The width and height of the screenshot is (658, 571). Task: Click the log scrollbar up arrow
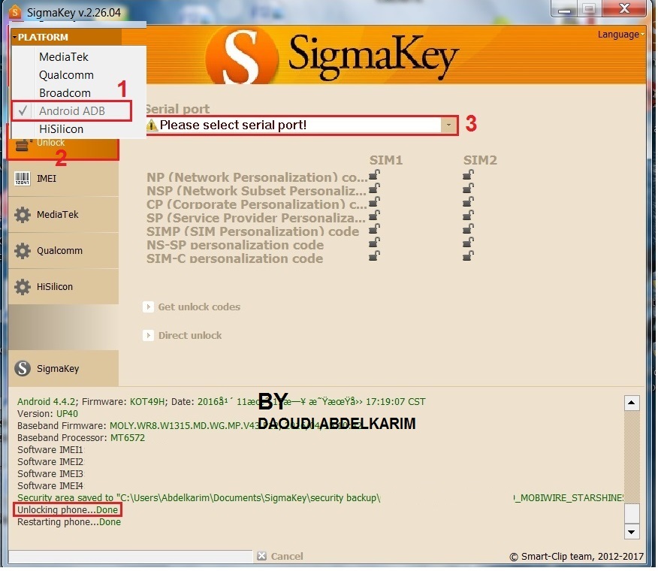point(632,403)
